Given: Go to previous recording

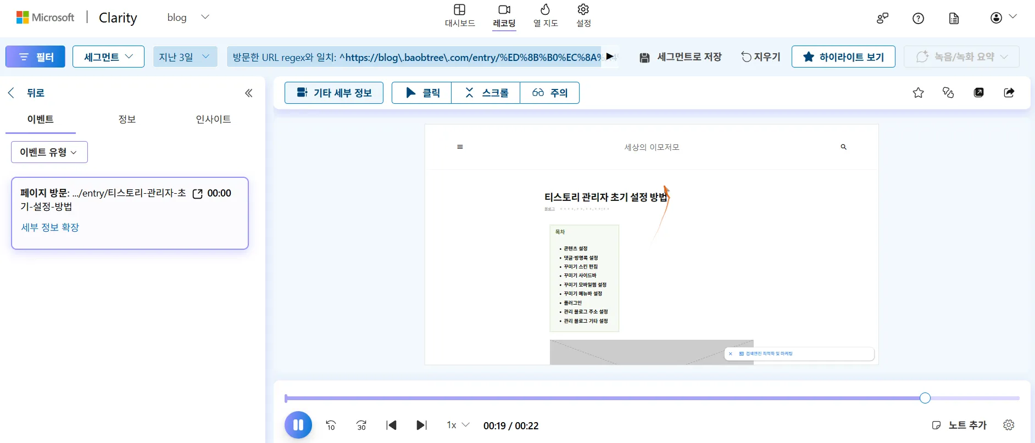Looking at the screenshot, I should tap(392, 425).
